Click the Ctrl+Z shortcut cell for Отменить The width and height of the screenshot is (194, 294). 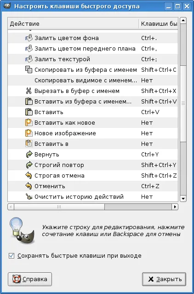150,186
